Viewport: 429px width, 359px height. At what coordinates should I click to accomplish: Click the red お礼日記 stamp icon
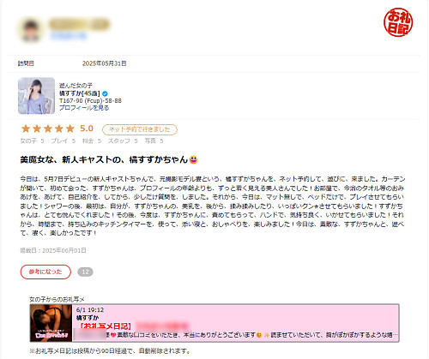398,22
